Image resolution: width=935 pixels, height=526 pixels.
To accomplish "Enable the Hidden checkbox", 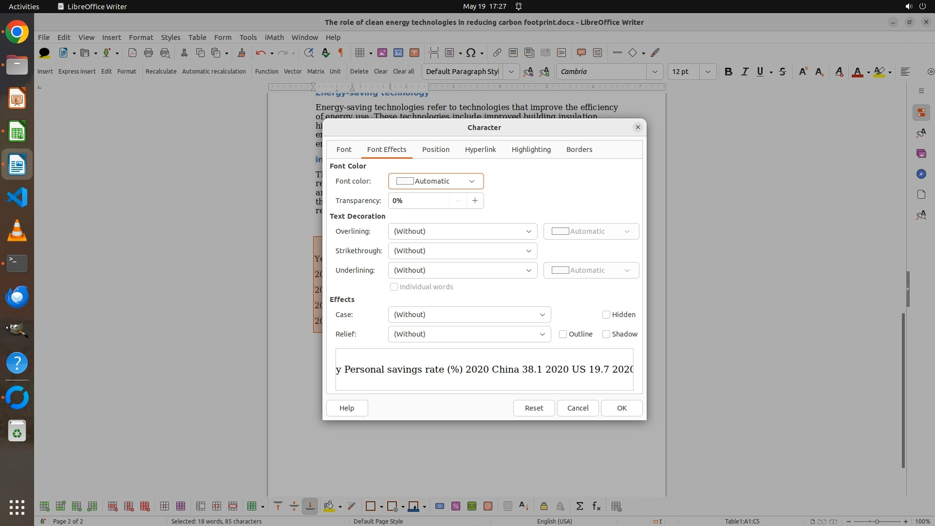I will click(606, 315).
